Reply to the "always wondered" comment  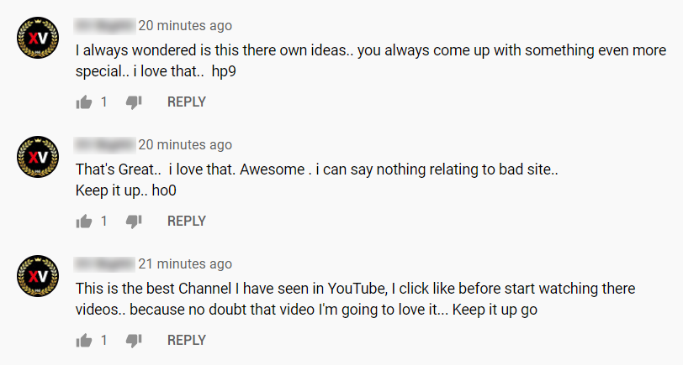coord(187,102)
